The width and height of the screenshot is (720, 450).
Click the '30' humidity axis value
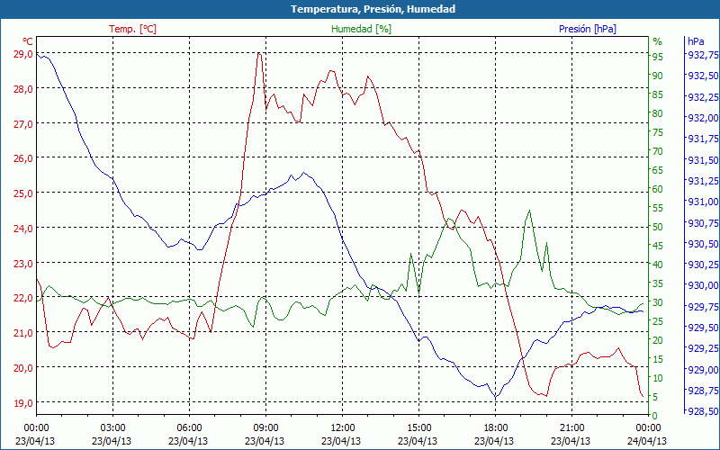[x=658, y=302]
